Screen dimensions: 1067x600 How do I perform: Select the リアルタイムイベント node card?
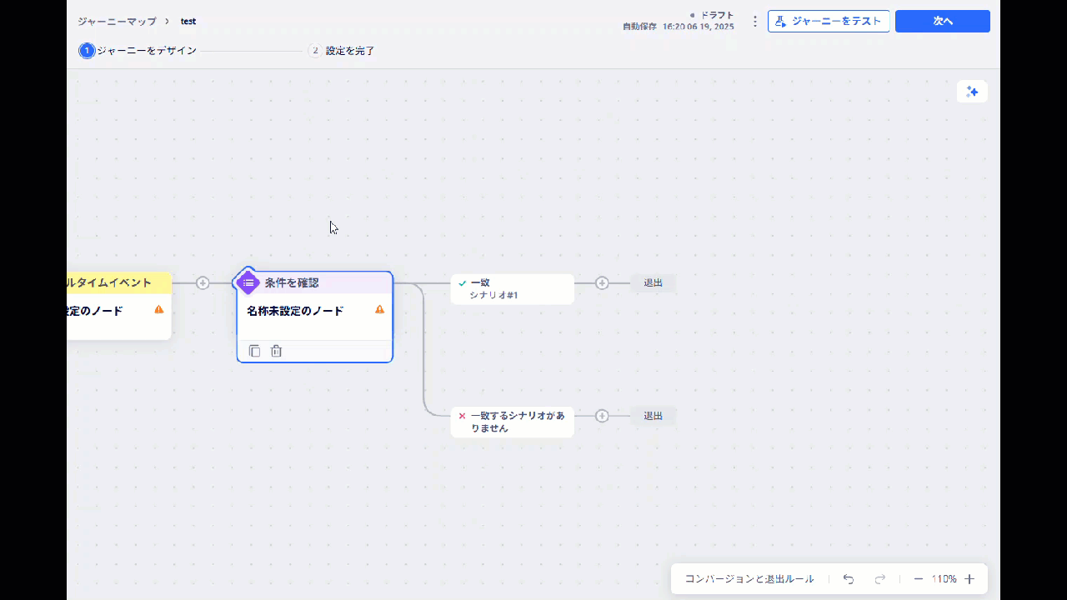point(119,305)
